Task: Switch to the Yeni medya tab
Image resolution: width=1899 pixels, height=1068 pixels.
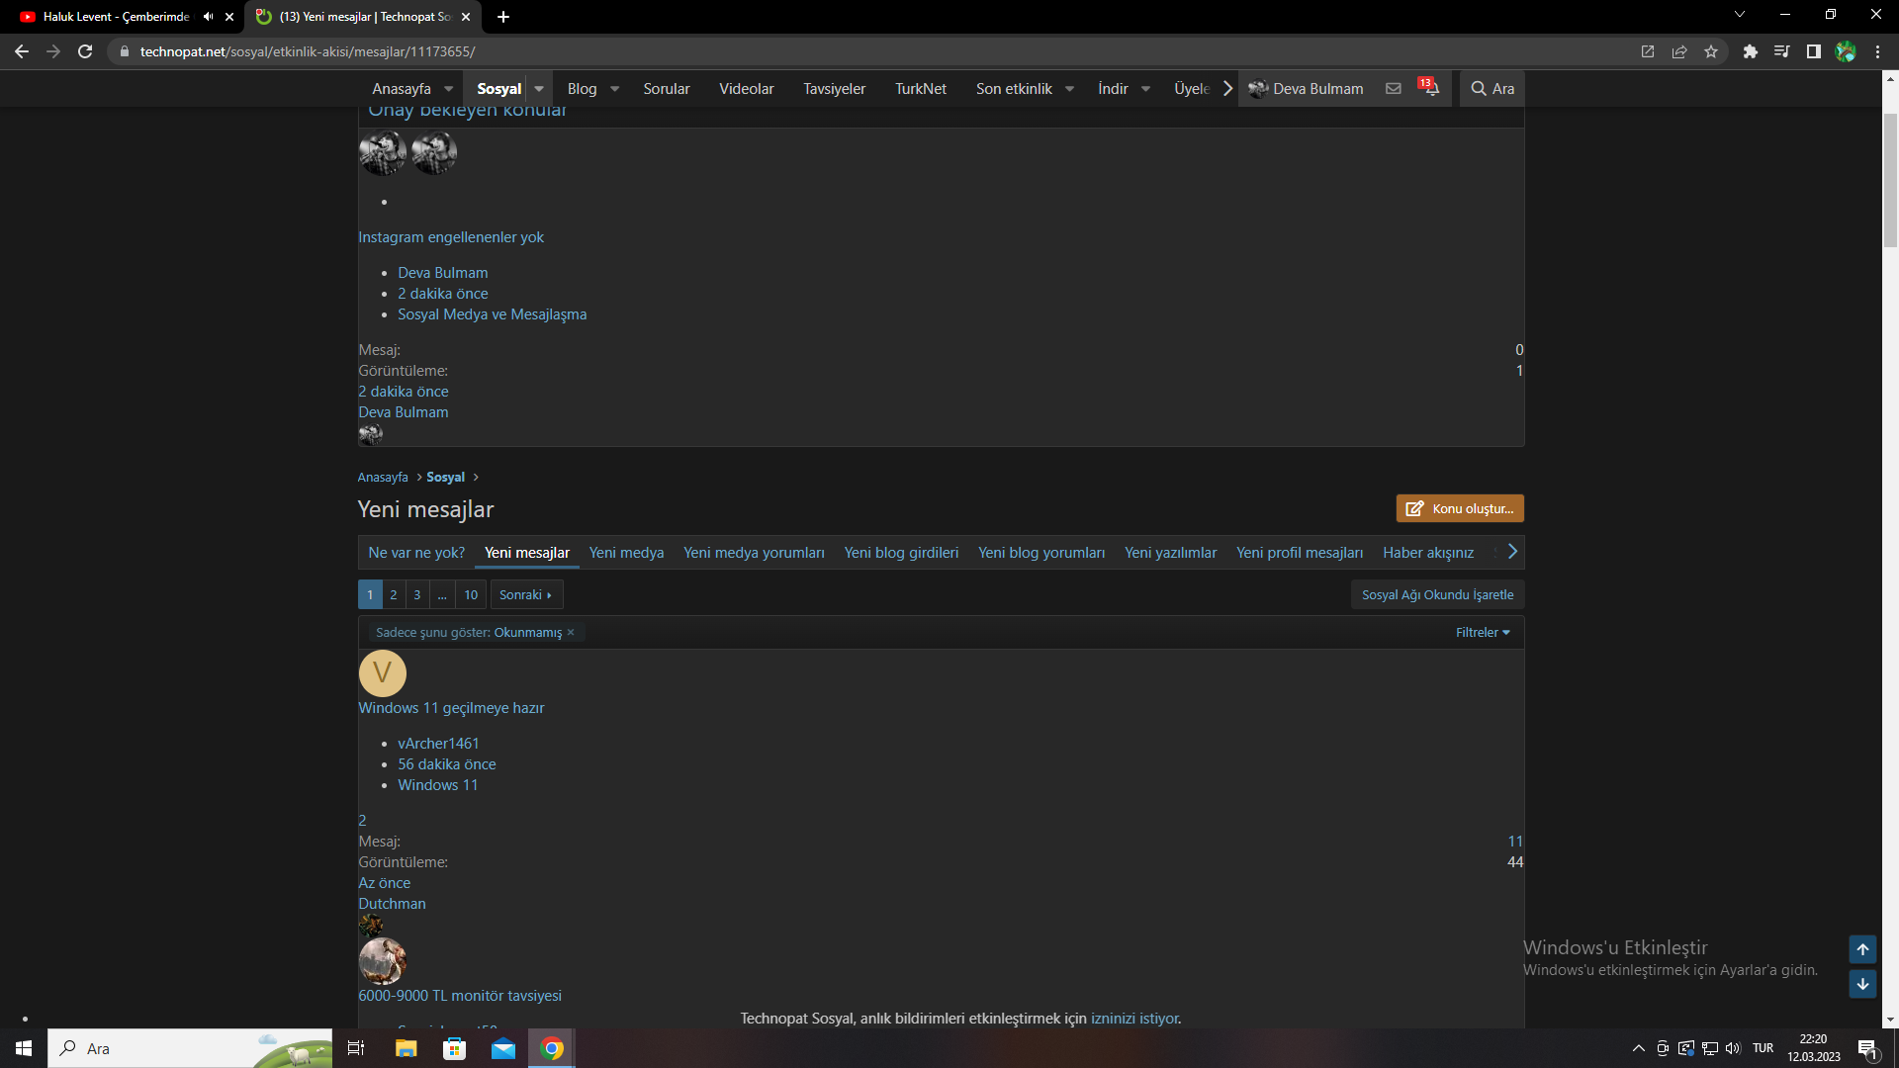Action: (626, 553)
